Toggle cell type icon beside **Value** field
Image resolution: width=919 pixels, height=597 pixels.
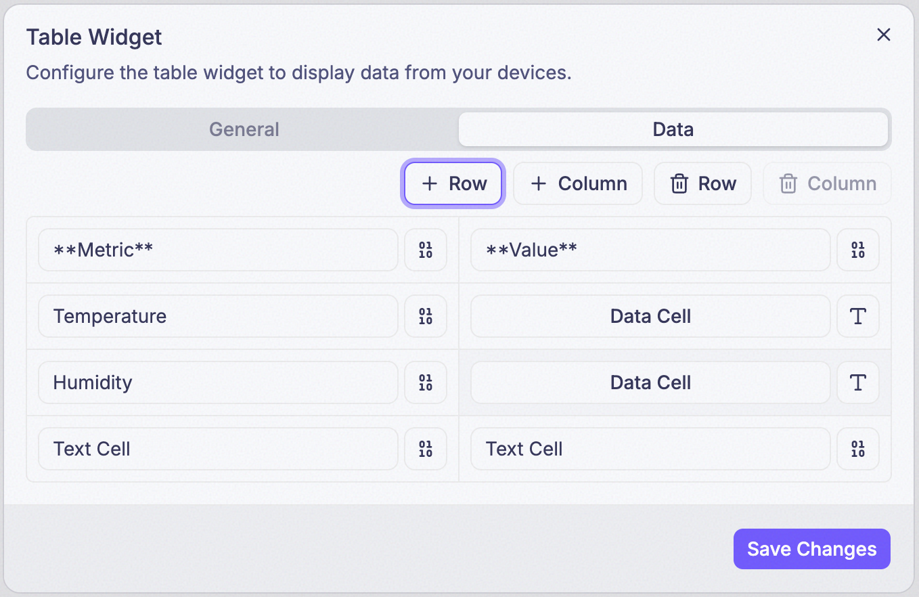(x=858, y=250)
